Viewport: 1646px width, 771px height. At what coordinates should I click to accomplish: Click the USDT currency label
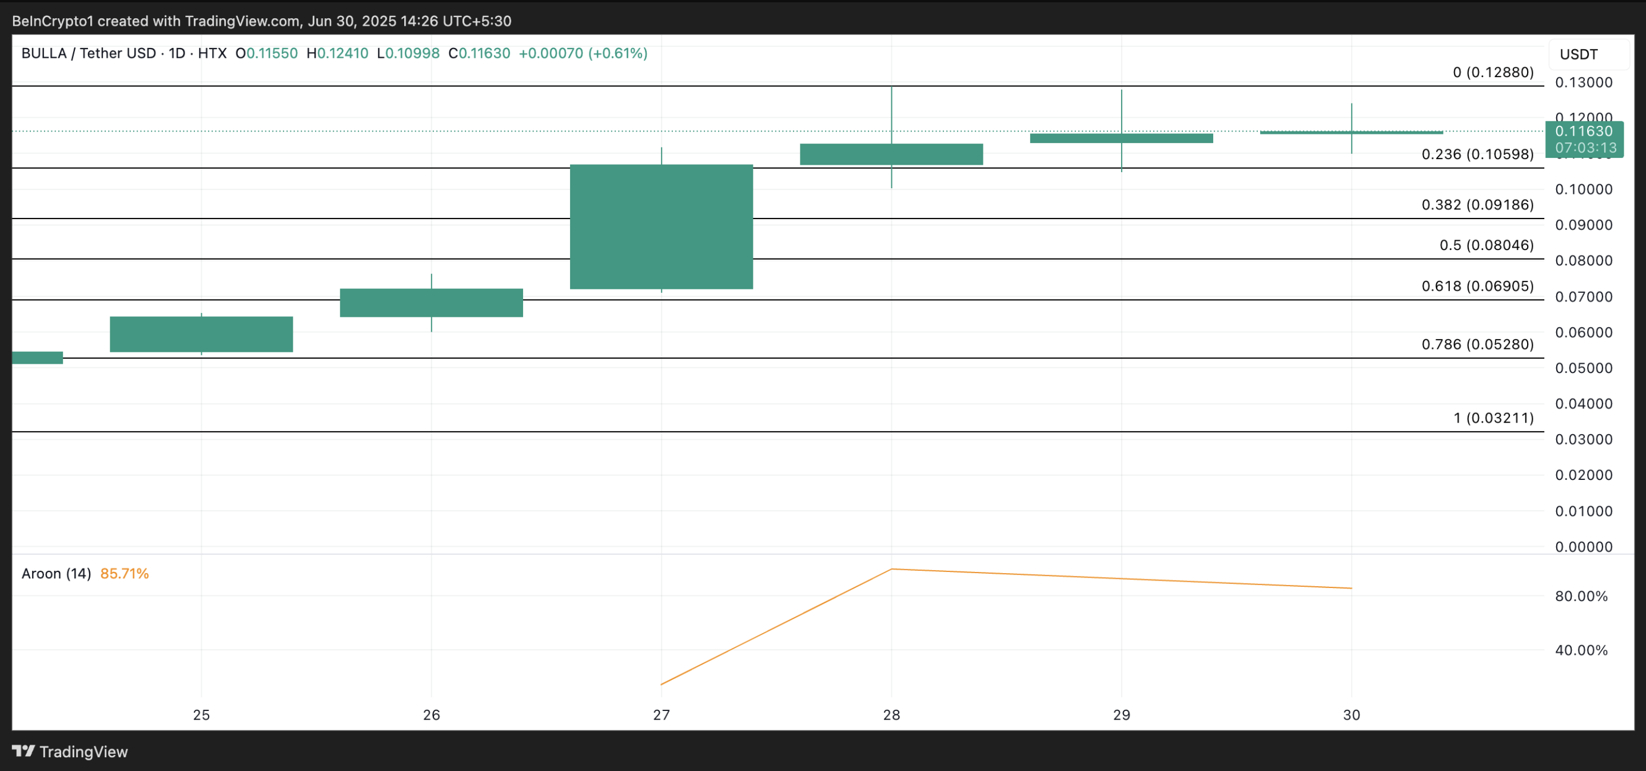click(x=1579, y=54)
